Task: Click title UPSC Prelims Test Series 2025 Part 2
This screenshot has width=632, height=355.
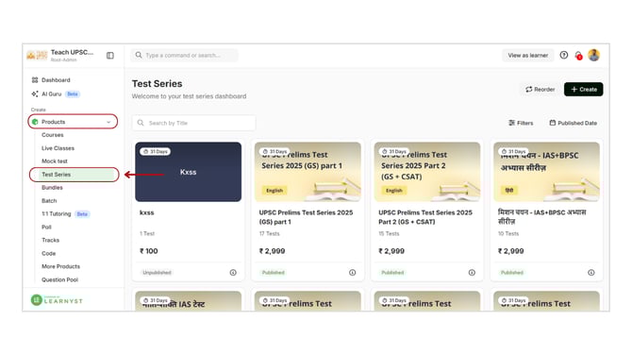Action: coord(425,217)
